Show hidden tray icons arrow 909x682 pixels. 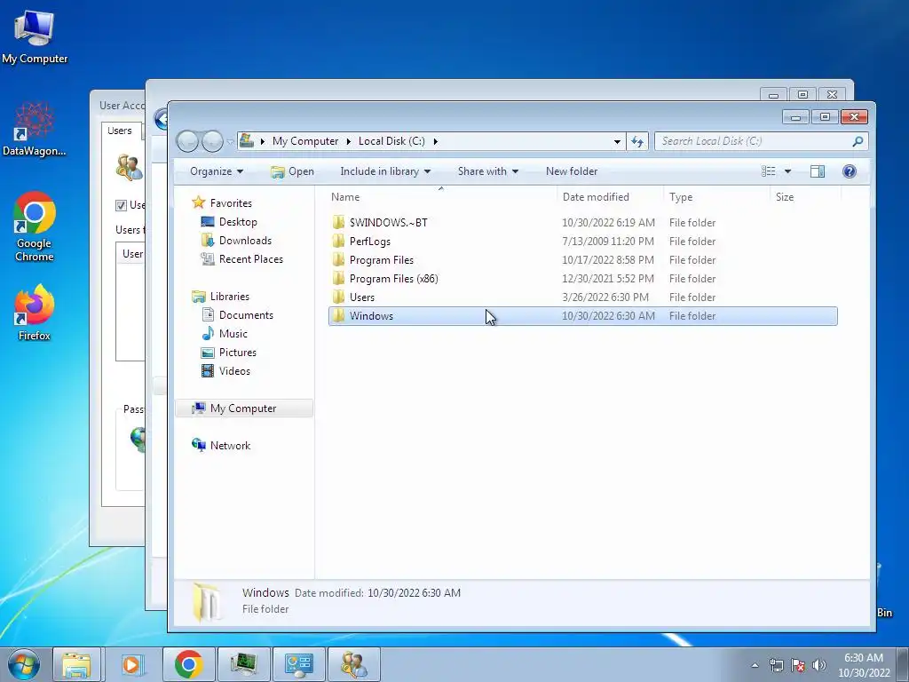click(x=755, y=665)
